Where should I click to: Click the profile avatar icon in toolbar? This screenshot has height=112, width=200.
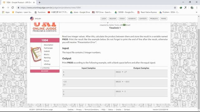pyautogui.click(x=192, y=7)
